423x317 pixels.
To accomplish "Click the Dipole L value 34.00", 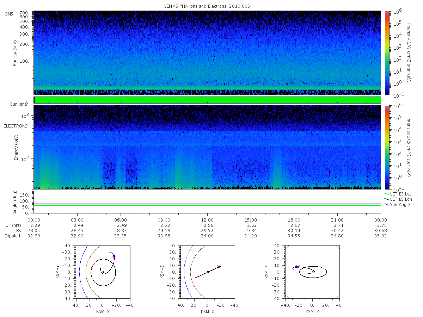I will click(207, 236).
